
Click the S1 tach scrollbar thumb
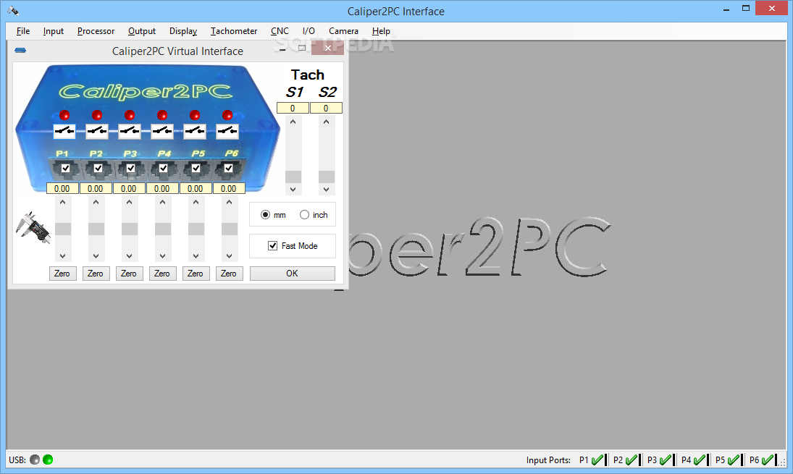[293, 177]
